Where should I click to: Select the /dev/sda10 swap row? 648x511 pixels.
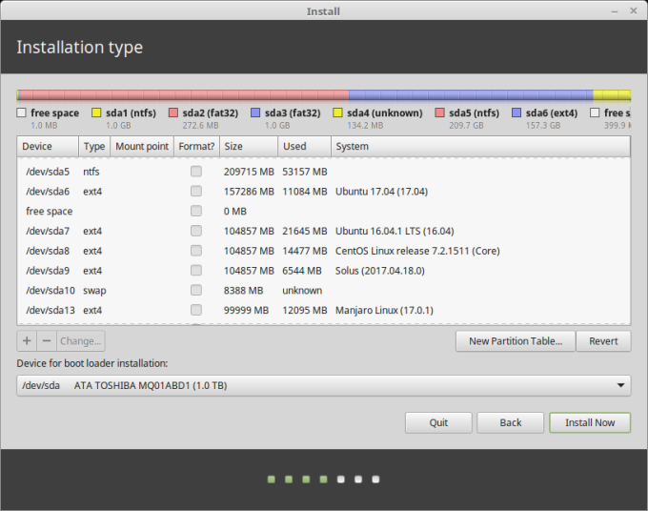coord(324,290)
